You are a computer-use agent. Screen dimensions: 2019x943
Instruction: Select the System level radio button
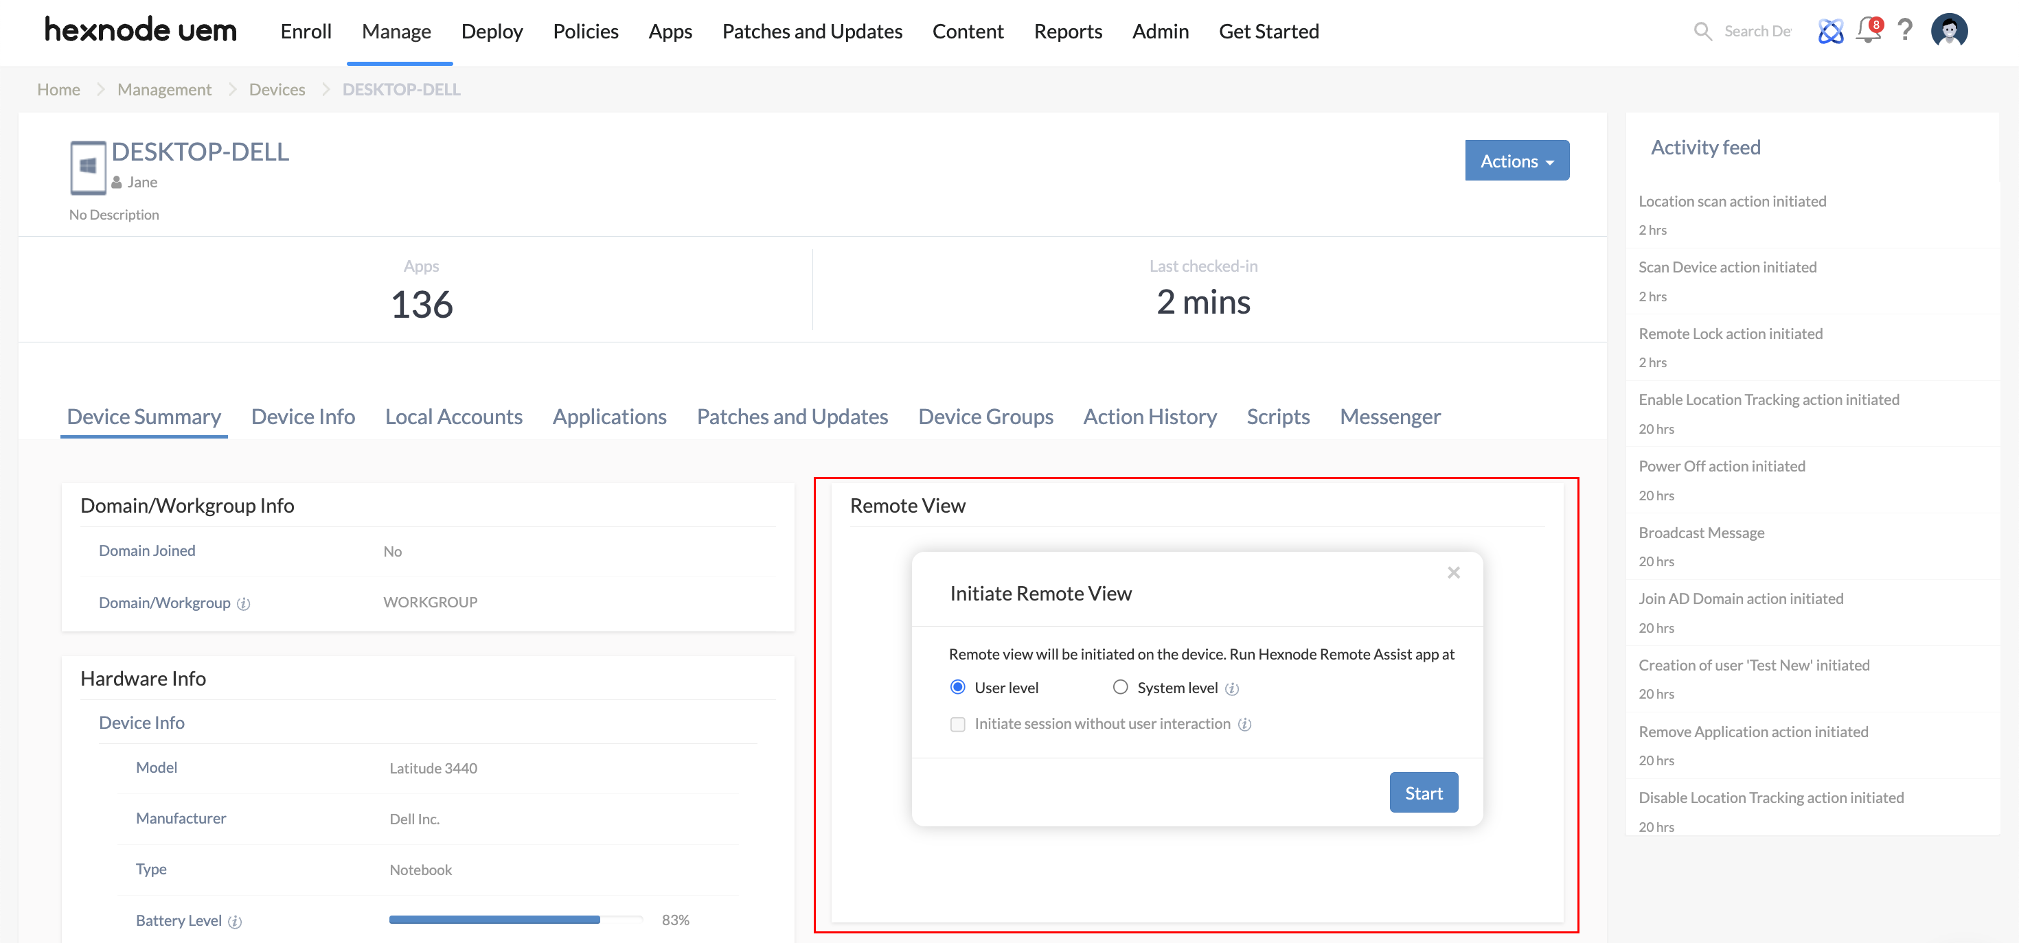point(1120,687)
